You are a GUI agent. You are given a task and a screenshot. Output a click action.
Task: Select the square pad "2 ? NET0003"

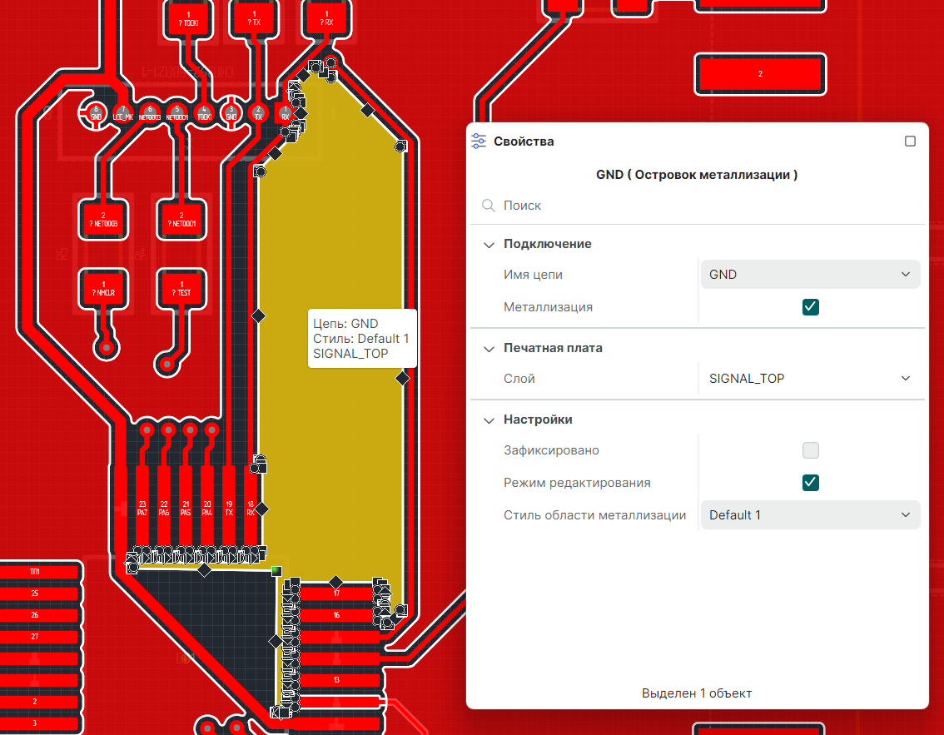[x=104, y=219]
